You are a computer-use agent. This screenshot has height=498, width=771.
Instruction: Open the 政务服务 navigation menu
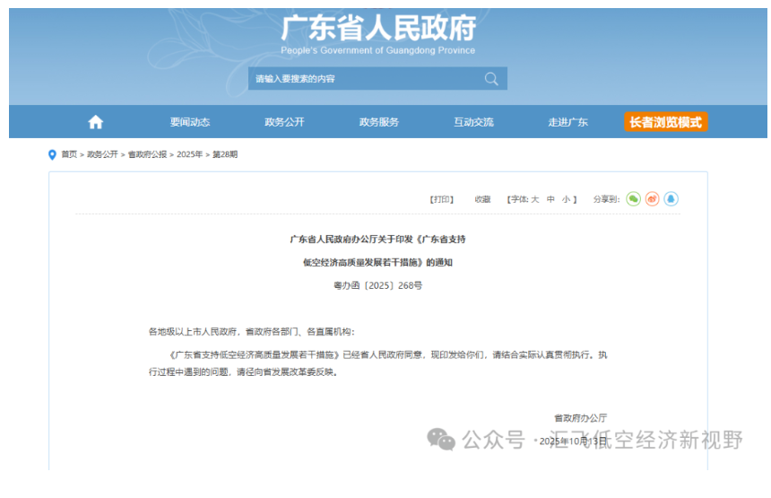(x=379, y=122)
